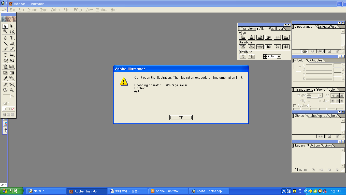Open the Auto distribute spacing dropdown

tap(279, 57)
